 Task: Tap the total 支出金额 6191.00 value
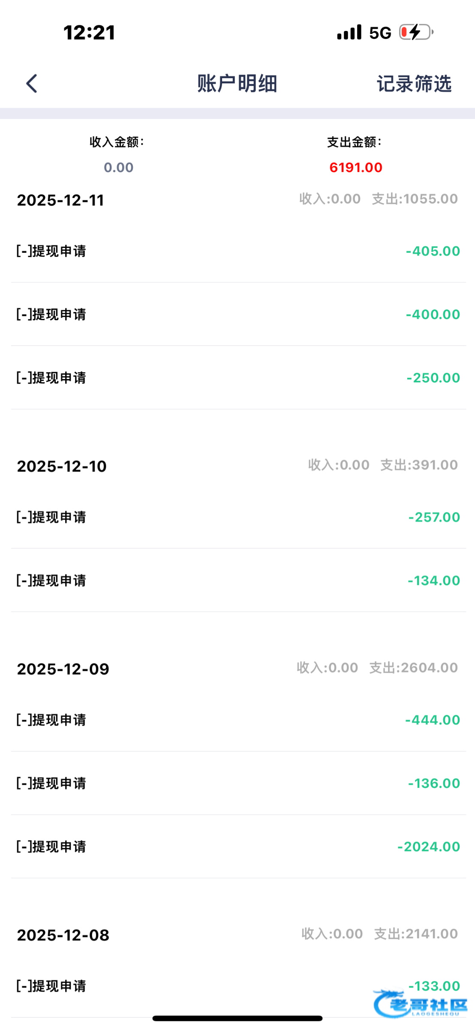pyautogui.click(x=355, y=167)
